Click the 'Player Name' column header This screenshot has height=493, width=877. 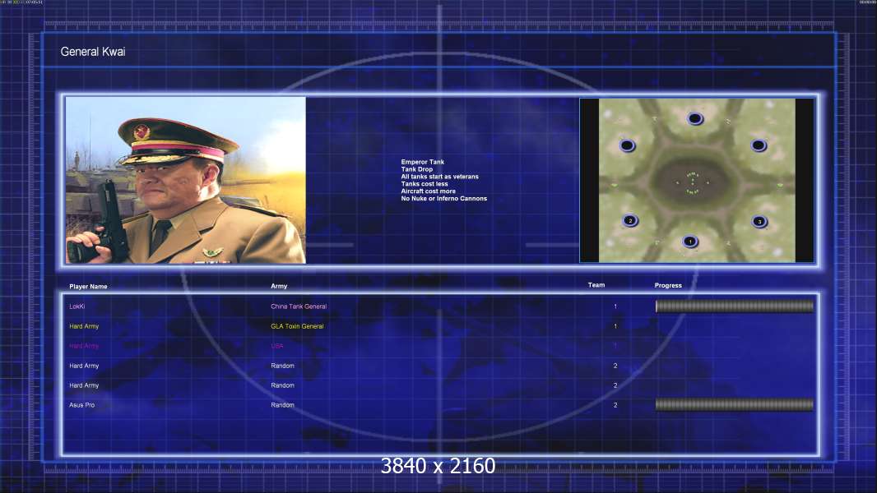click(x=88, y=287)
